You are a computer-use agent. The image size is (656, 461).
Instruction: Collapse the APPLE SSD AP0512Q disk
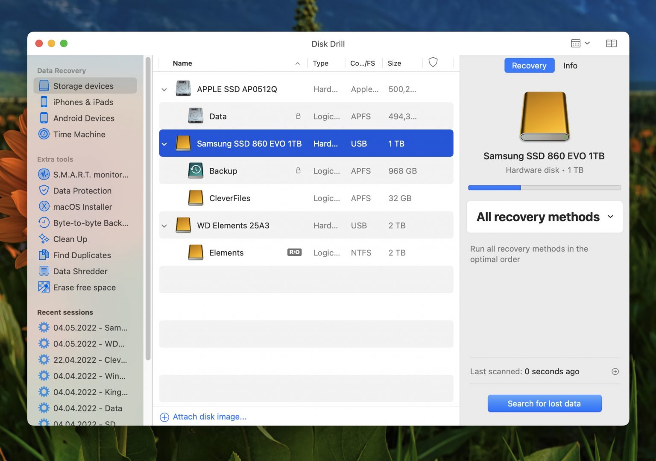[x=164, y=89]
